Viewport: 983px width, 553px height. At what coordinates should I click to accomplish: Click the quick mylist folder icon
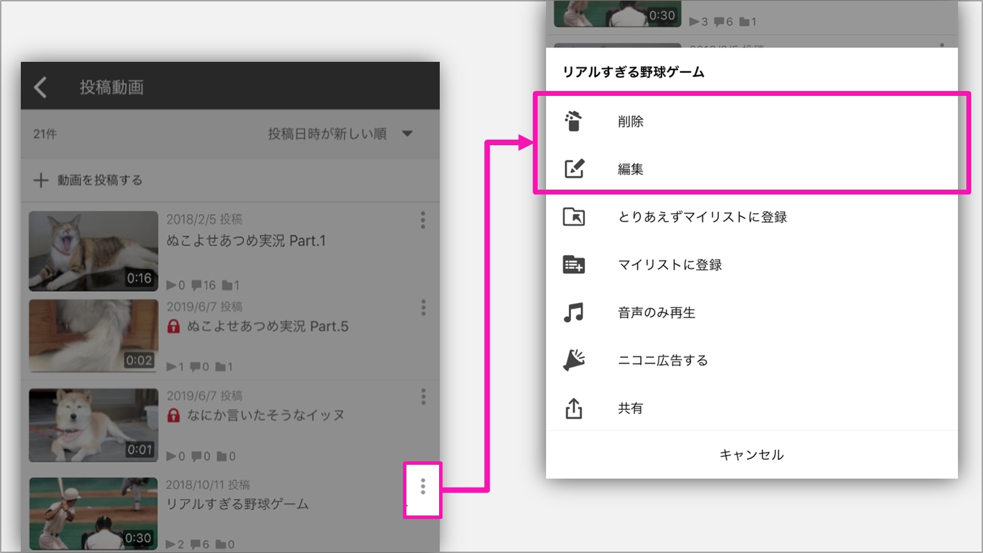point(574,217)
